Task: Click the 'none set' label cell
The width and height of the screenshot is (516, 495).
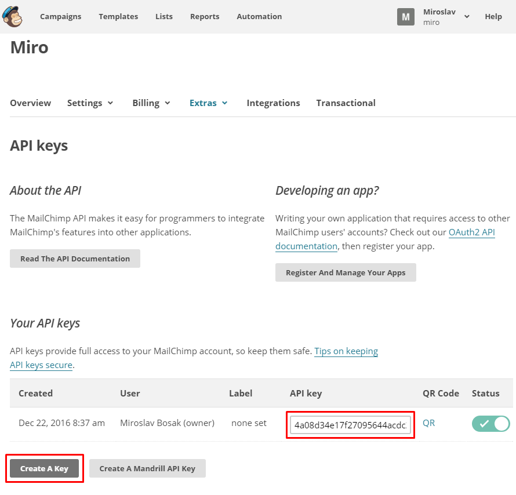Action: tap(249, 423)
